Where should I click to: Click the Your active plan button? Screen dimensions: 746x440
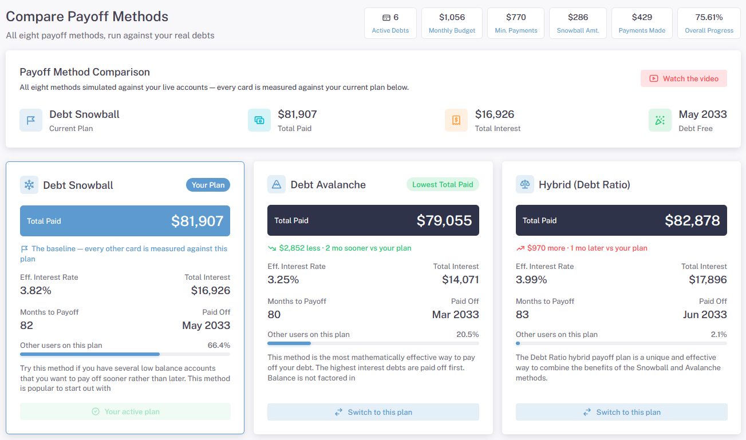coord(125,411)
